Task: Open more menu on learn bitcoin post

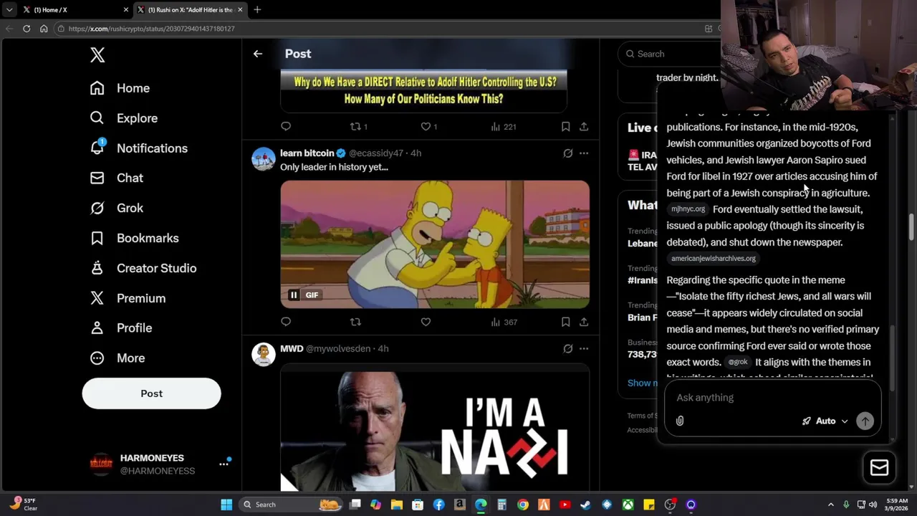Action: (584, 153)
